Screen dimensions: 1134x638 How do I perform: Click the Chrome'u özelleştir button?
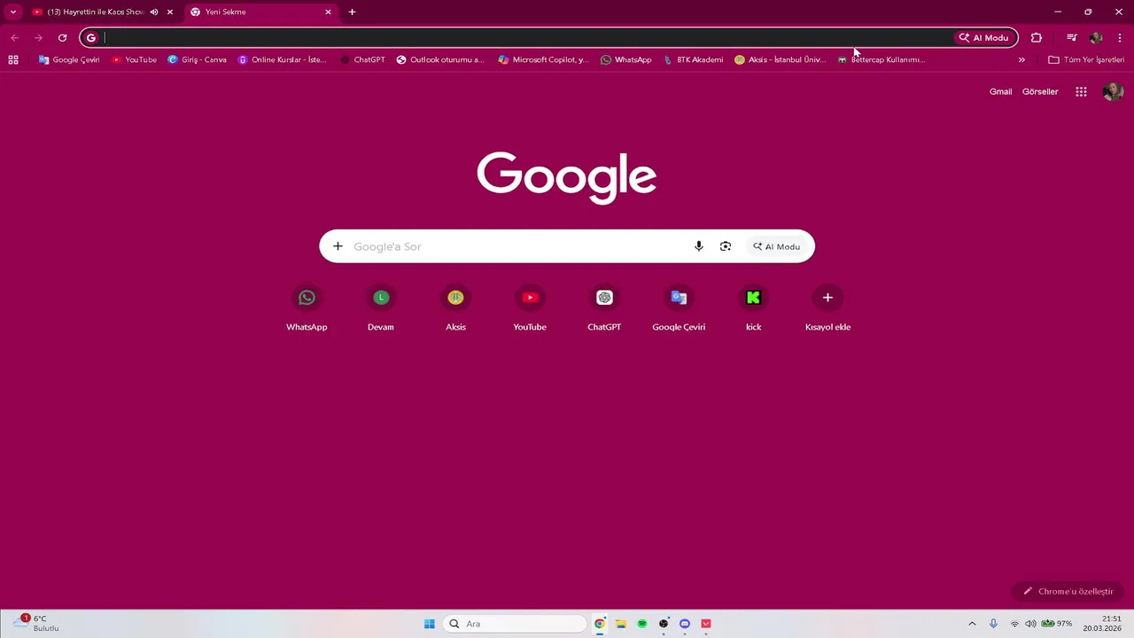click(1068, 591)
